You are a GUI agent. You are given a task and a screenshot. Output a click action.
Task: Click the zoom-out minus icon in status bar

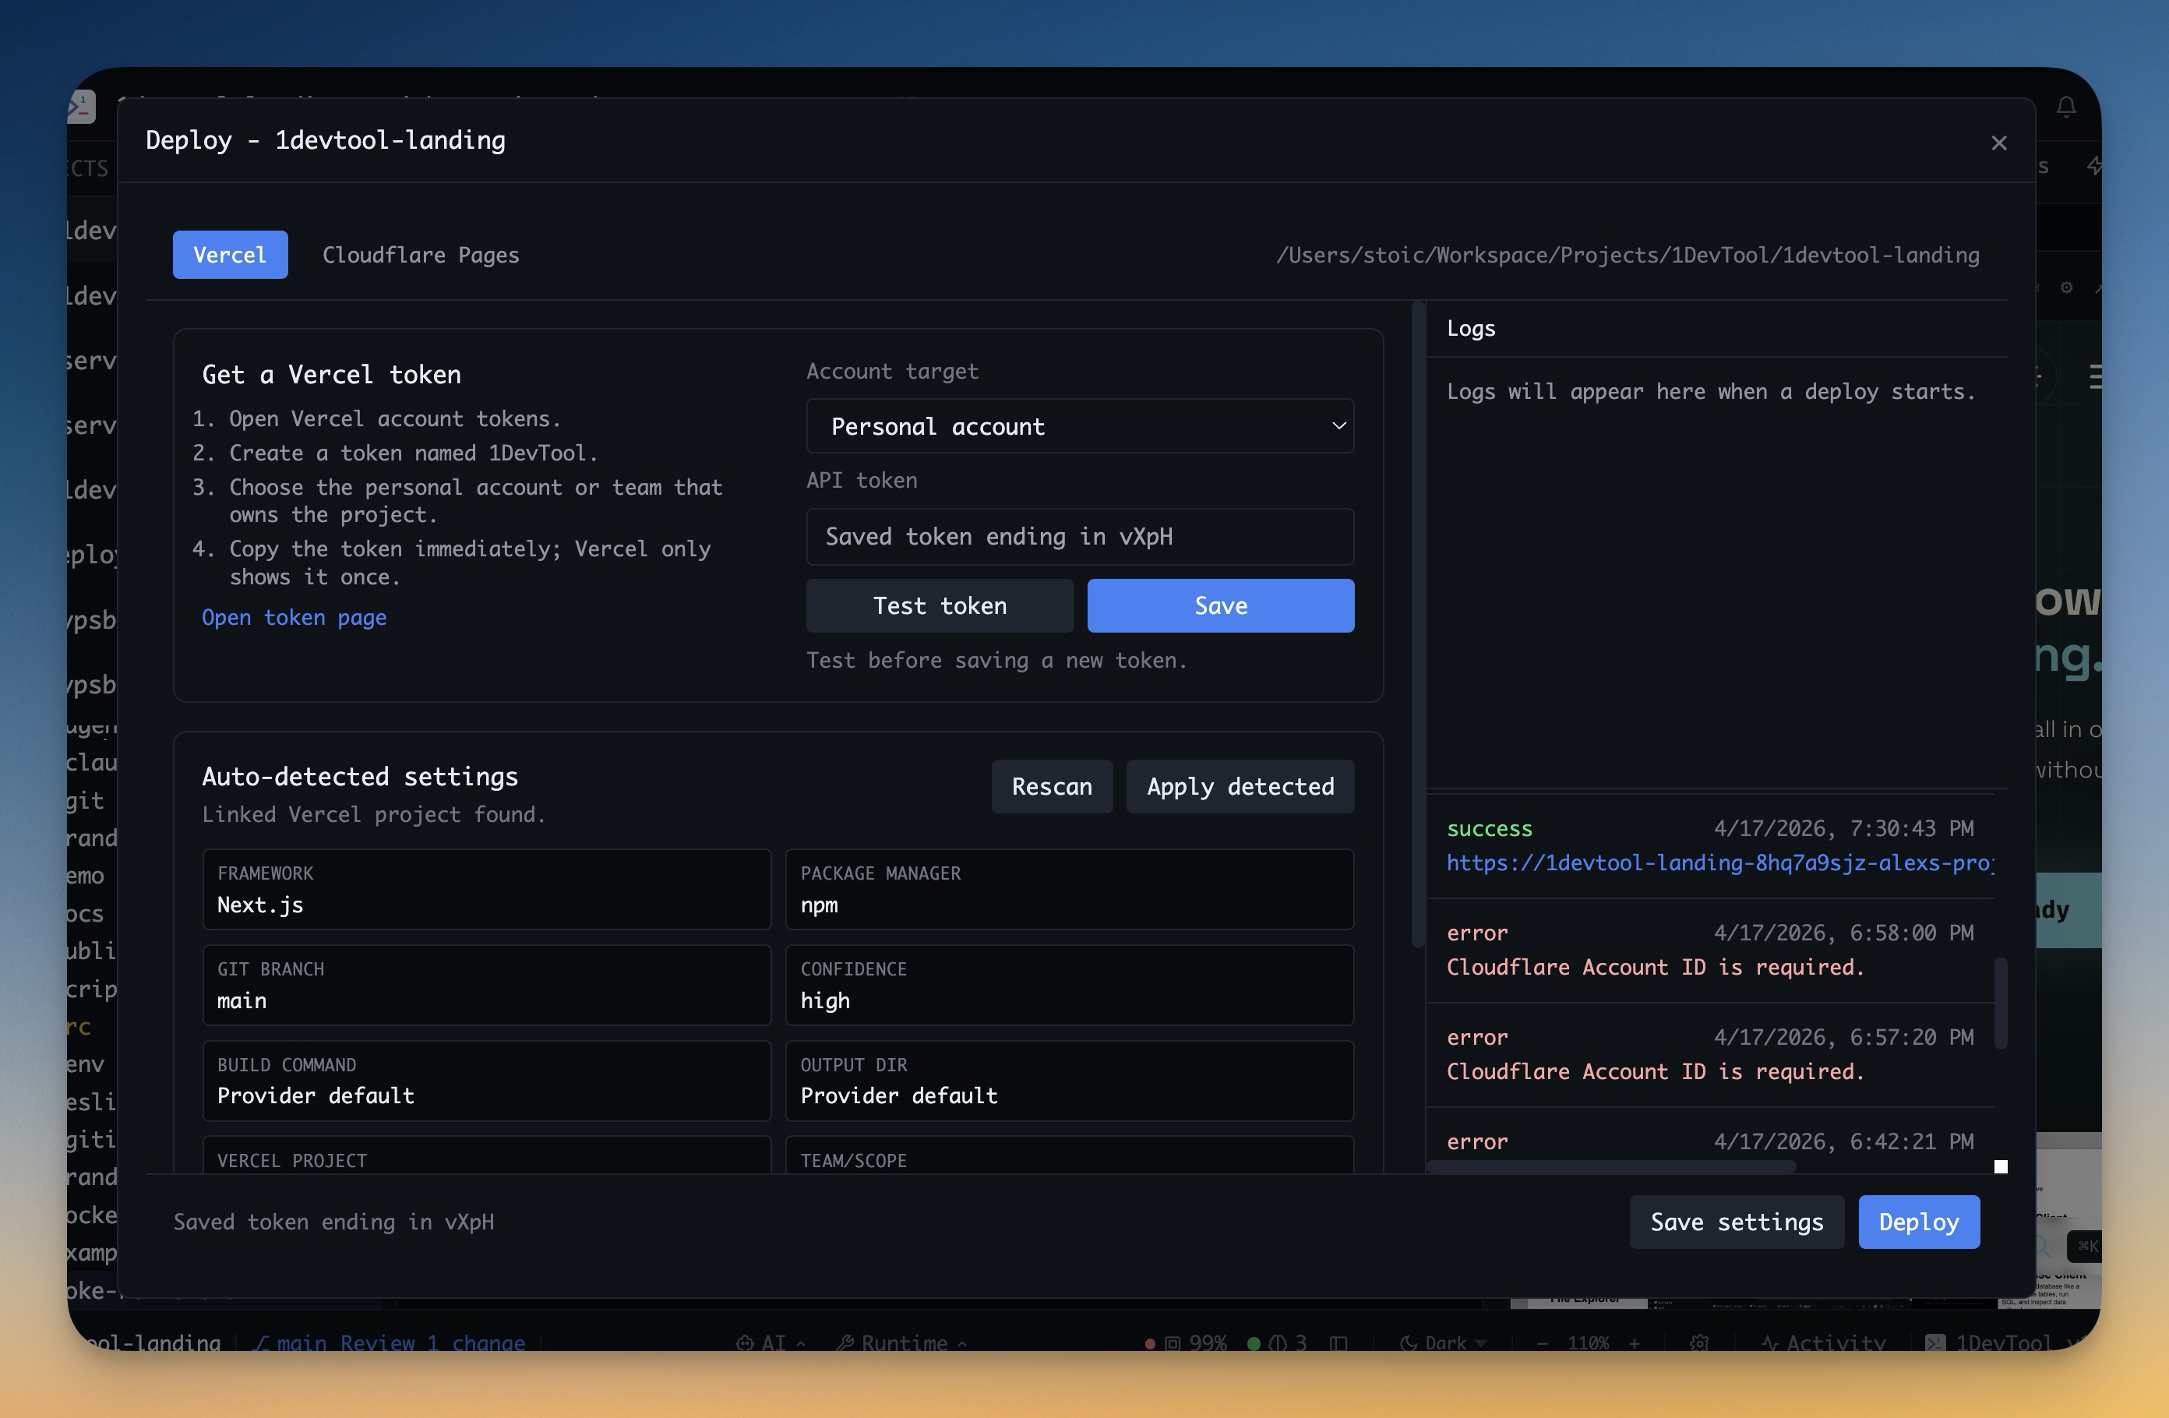click(1542, 1342)
